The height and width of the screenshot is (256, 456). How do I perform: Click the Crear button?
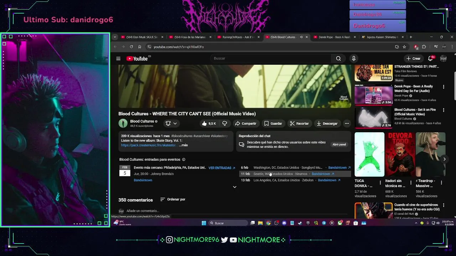pos(413,58)
